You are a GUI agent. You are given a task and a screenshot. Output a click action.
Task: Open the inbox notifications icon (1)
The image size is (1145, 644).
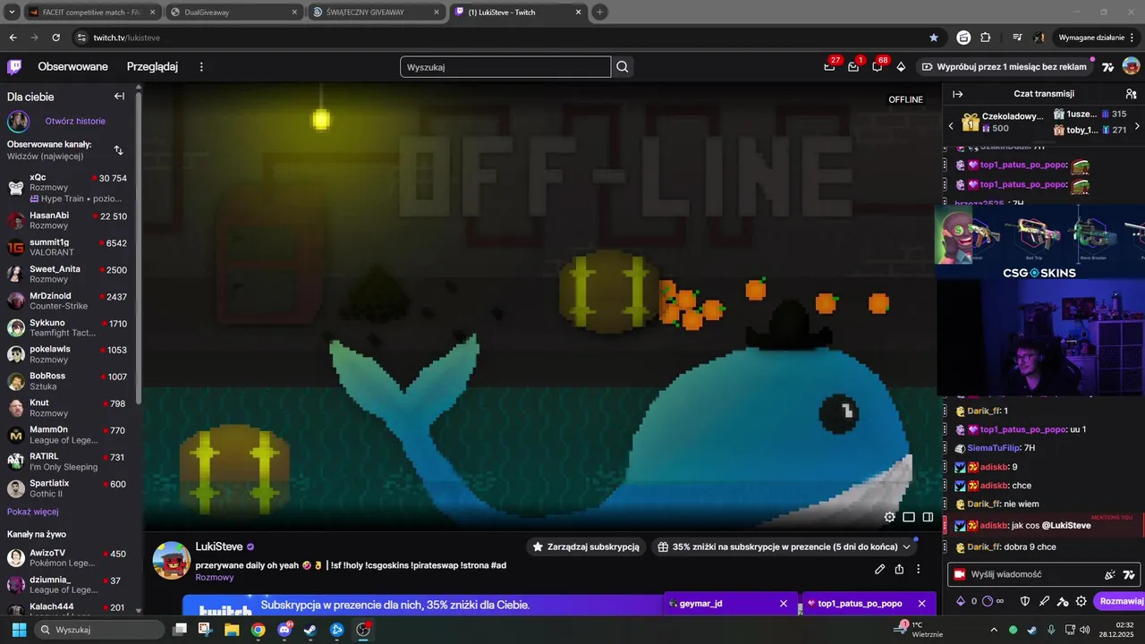click(853, 67)
